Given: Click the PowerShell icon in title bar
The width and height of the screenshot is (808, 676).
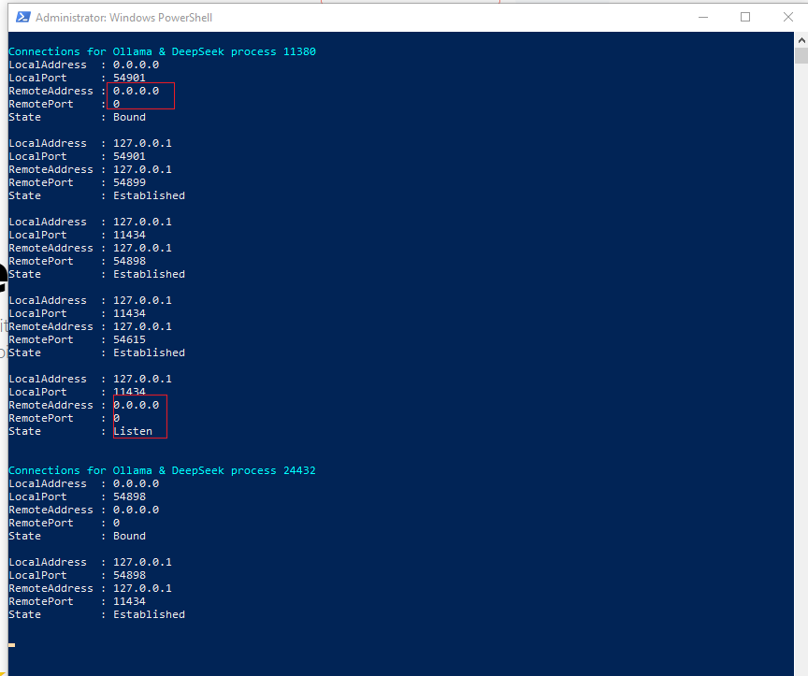Looking at the screenshot, I should coord(21,17).
